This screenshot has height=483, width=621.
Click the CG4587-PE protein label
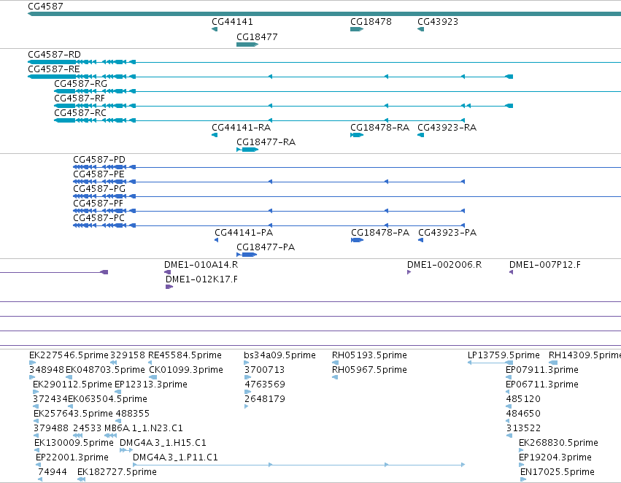tap(99, 174)
